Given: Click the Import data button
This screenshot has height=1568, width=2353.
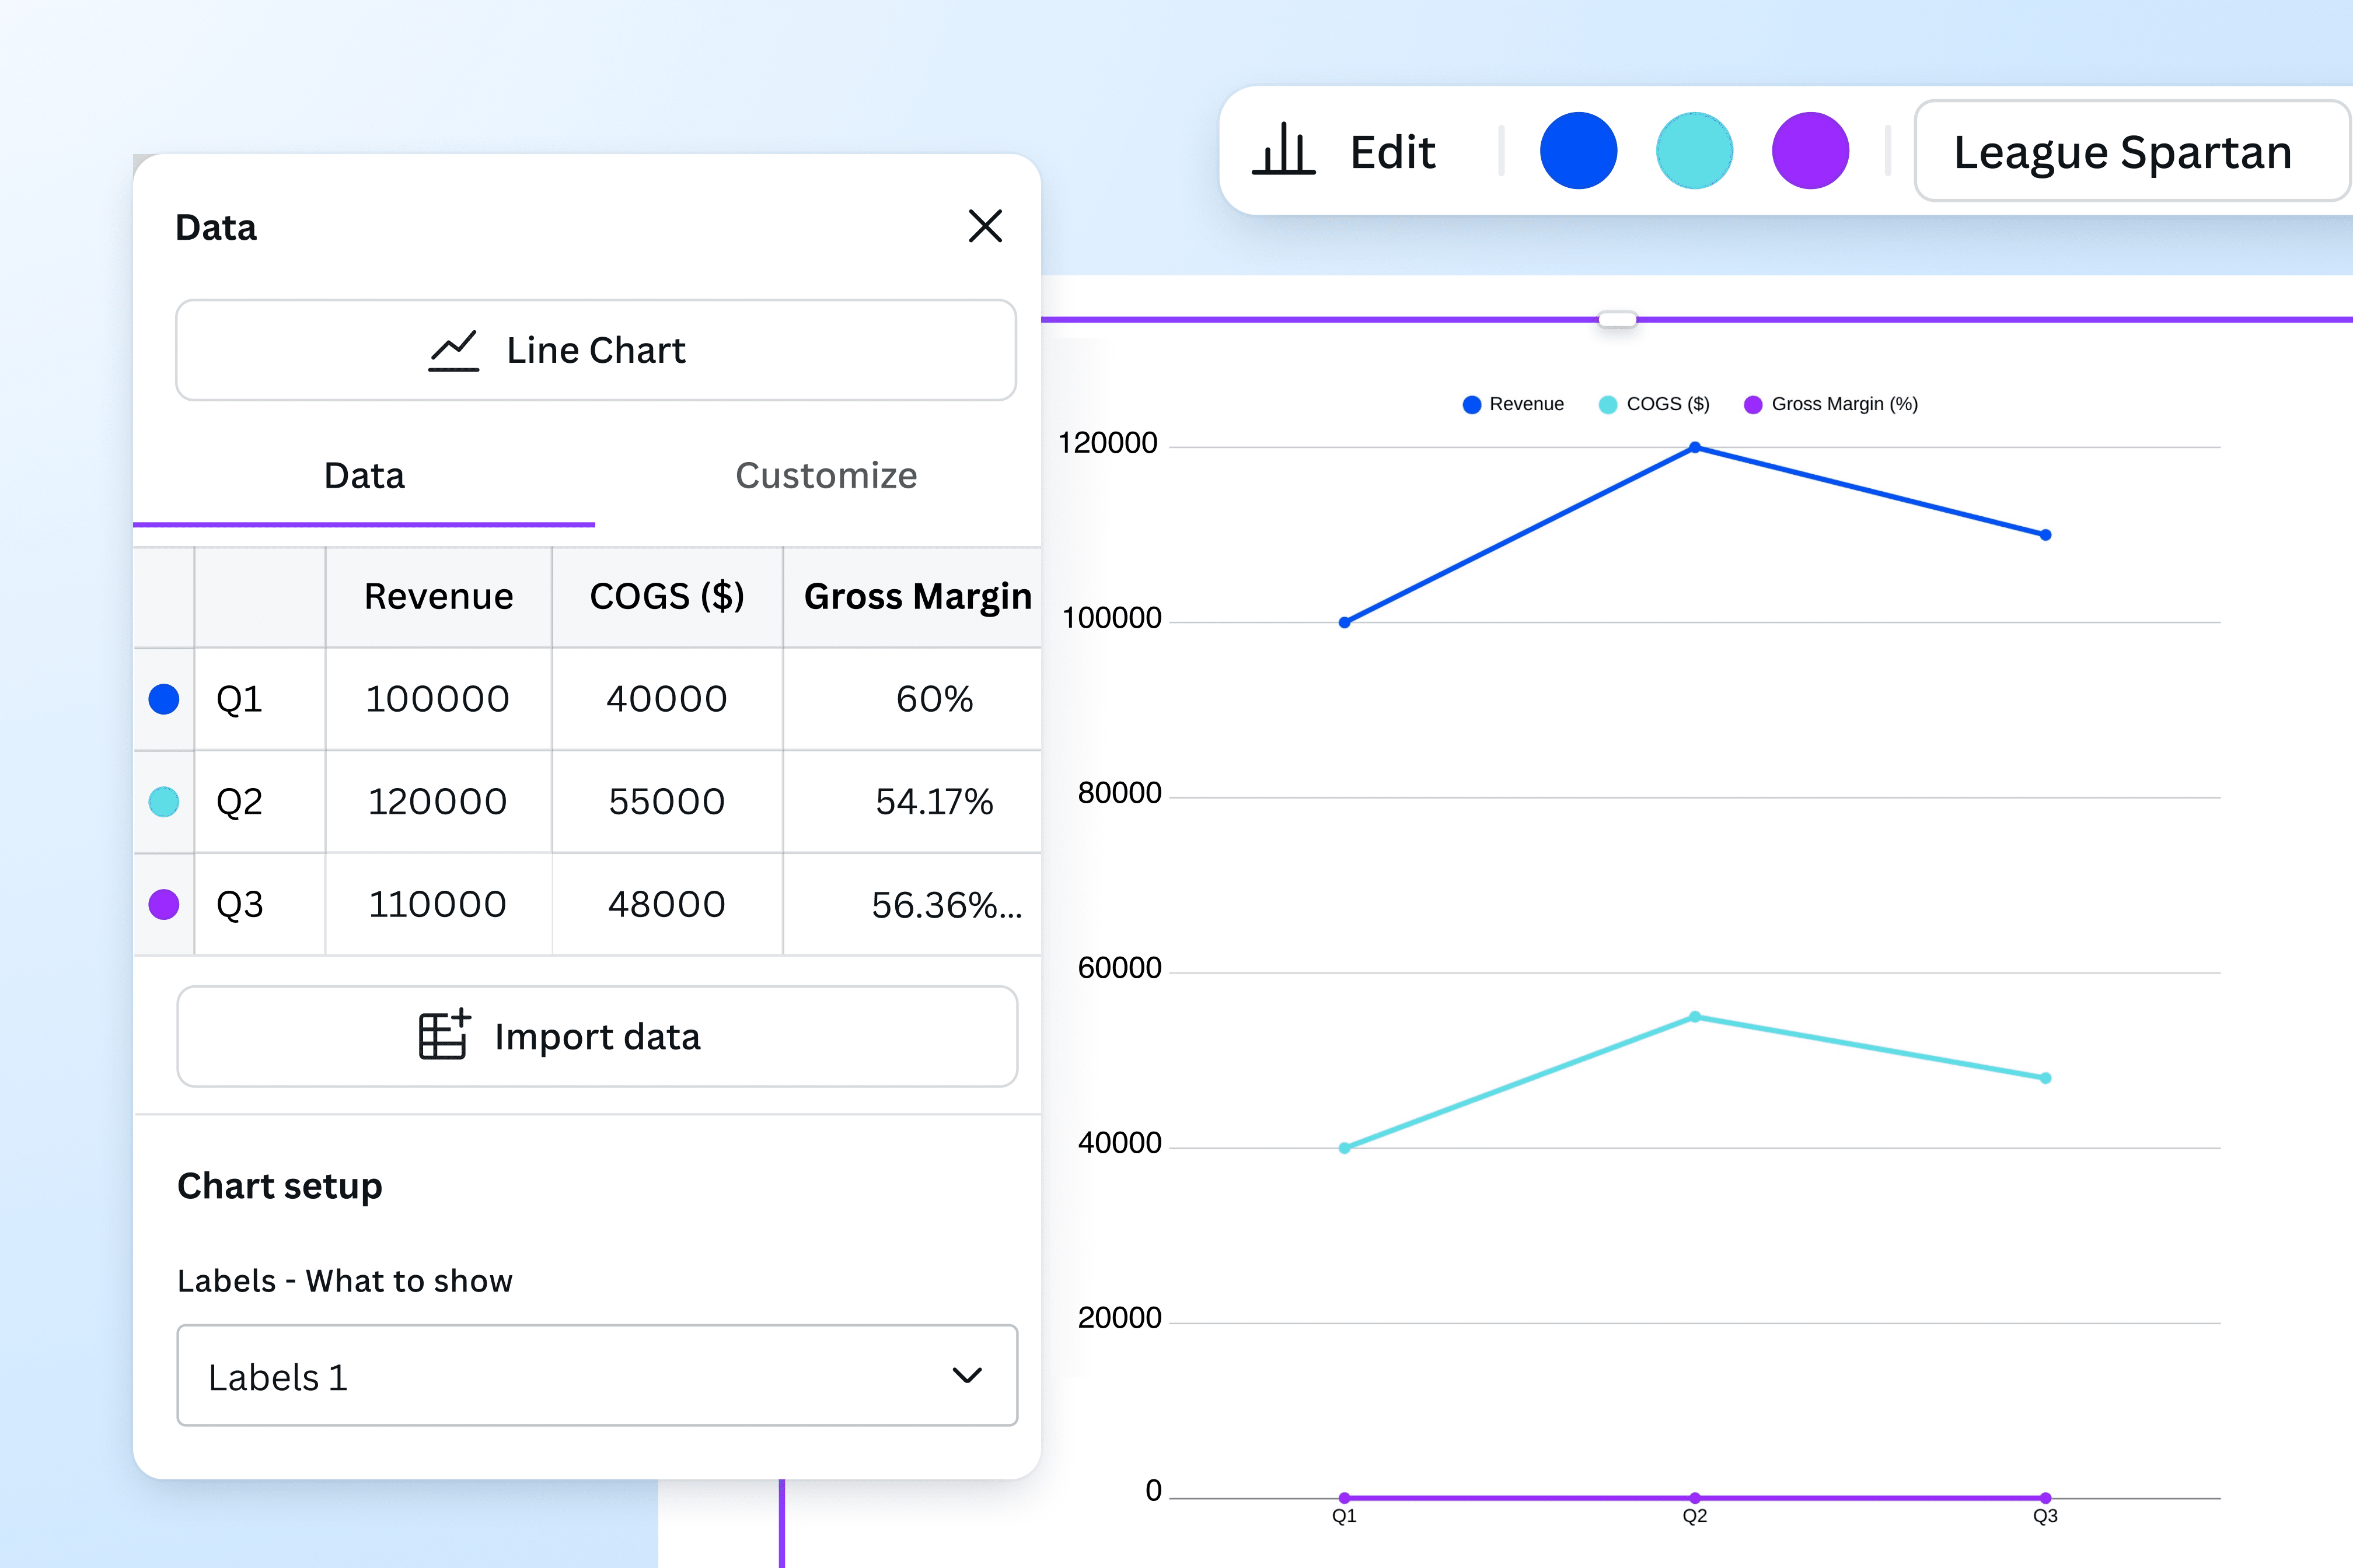Looking at the screenshot, I should click(x=596, y=1037).
